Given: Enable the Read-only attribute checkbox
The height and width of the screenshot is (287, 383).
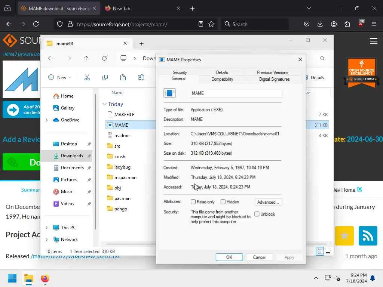Looking at the screenshot, I should [193, 202].
